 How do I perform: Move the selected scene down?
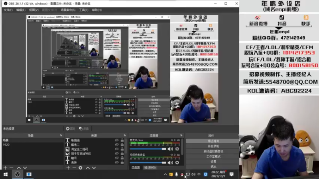25,168
